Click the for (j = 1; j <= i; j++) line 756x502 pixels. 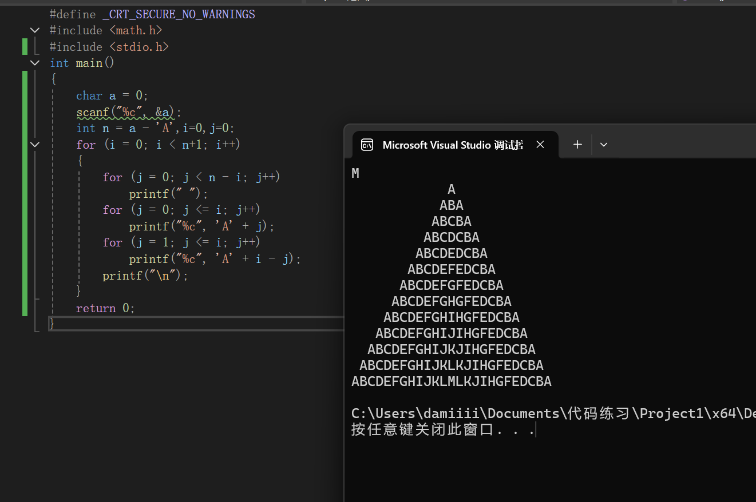pos(181,242)
